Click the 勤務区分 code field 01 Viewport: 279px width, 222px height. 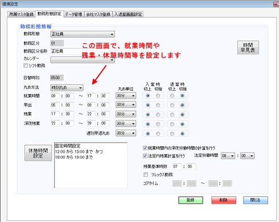(57, 43)
